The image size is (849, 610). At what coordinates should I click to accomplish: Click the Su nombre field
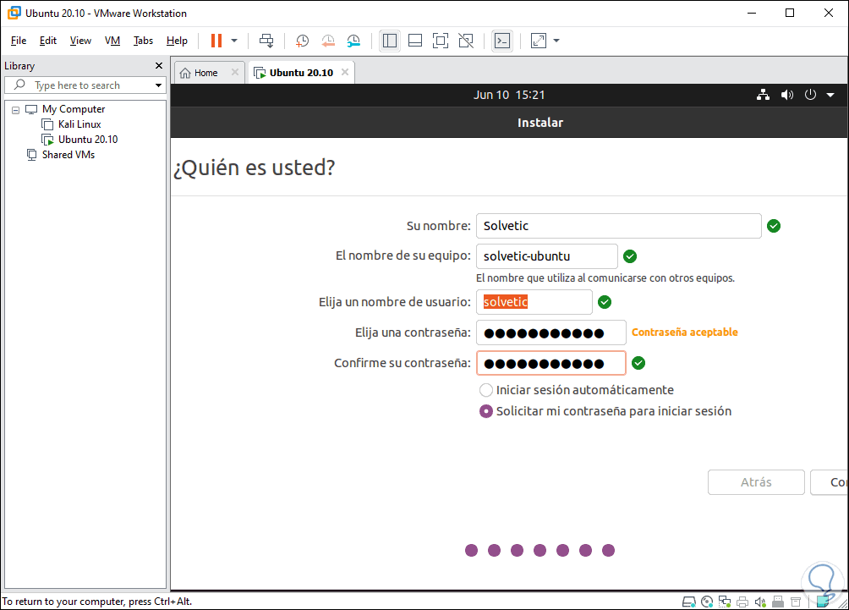click(619, 226)
